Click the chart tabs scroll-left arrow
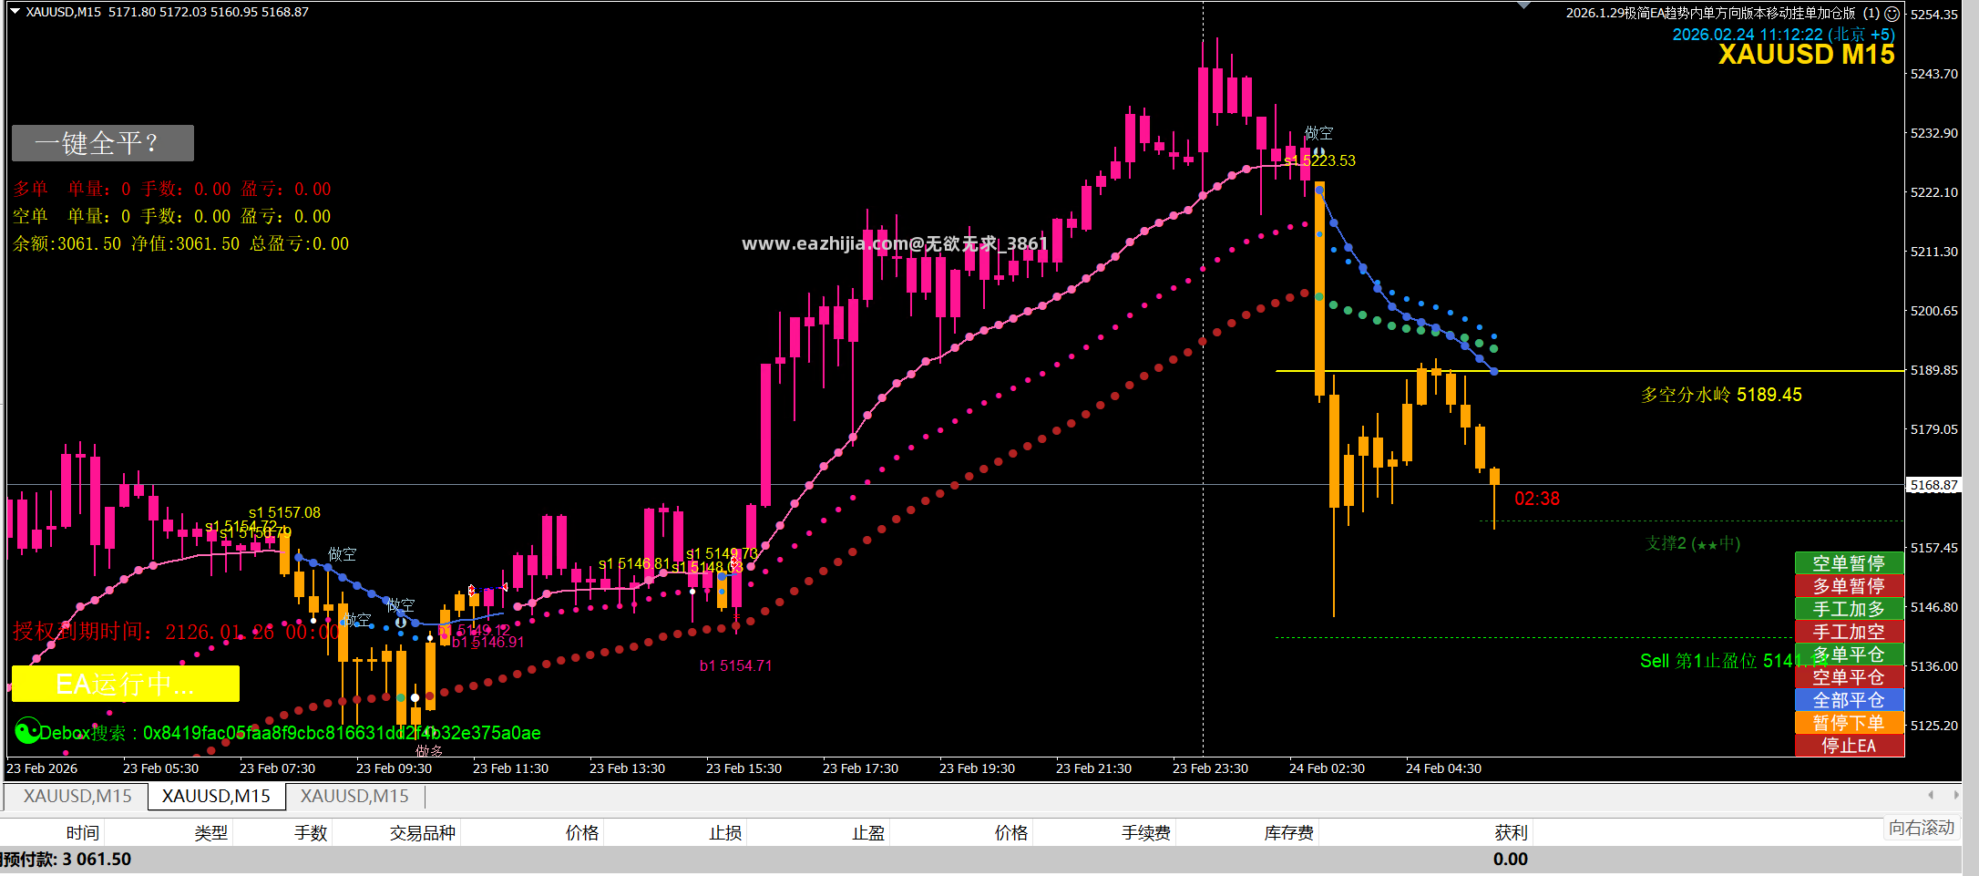The width and height of the screenshot is (1979, 876). (1931, 796)
